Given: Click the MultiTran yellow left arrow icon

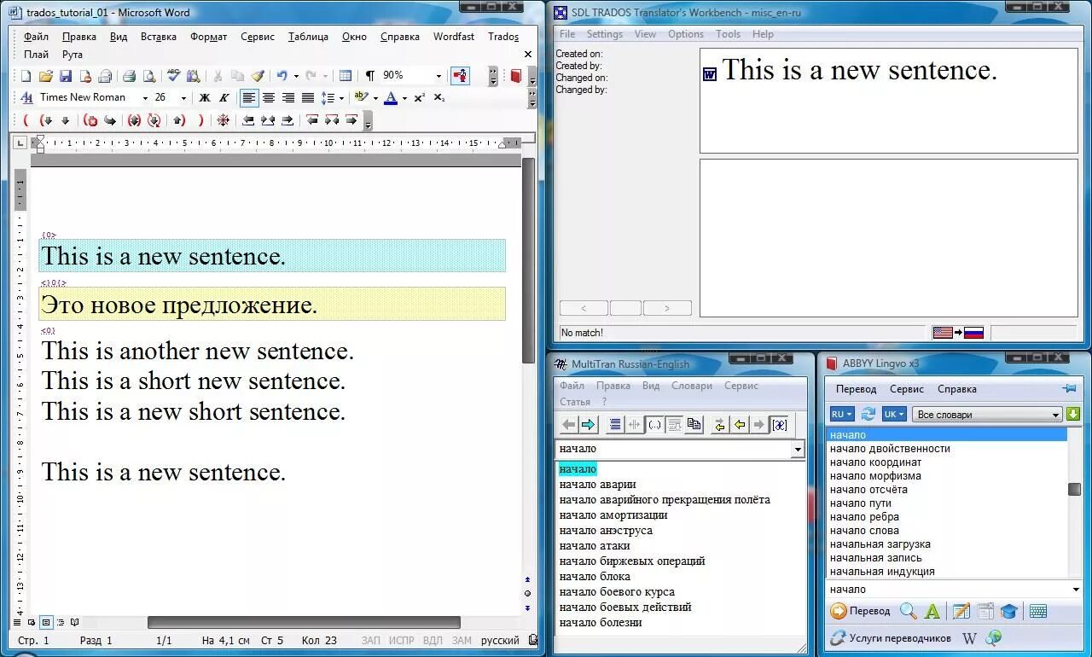Looking at the screenshot, I should coord(740,424).
